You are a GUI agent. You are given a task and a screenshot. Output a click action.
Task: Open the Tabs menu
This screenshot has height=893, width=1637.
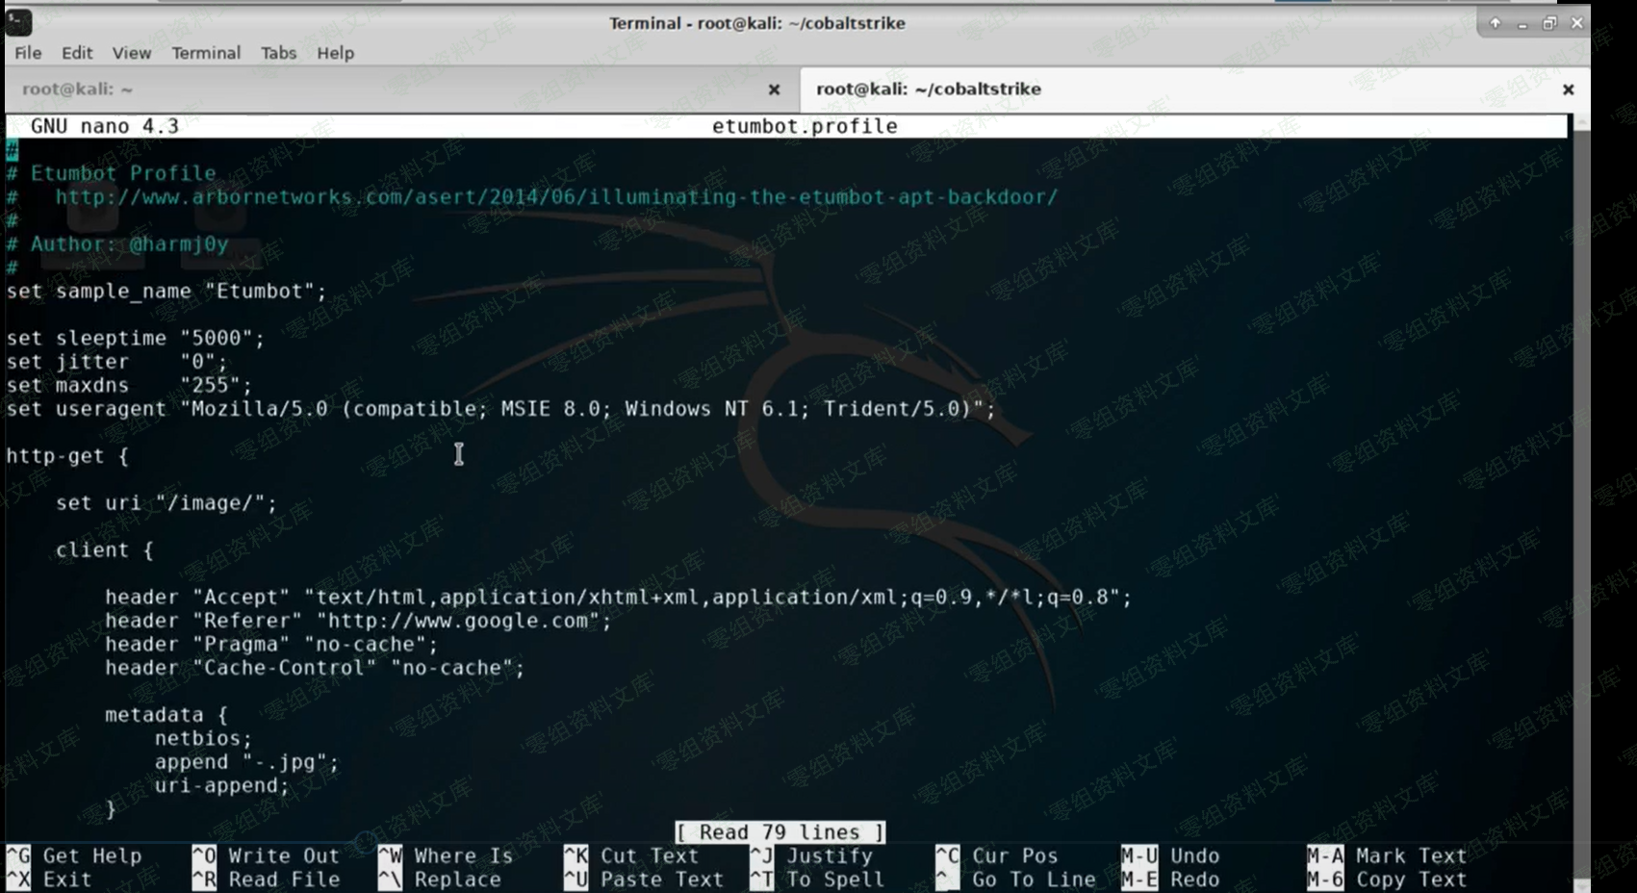tap(278, 53)
